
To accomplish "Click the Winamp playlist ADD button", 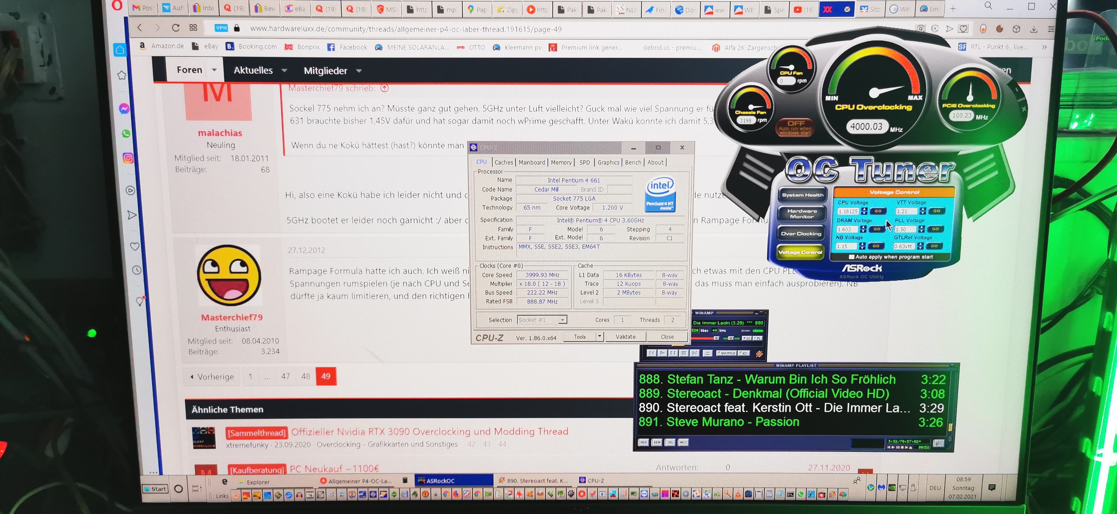I will (x=644, y=442).
